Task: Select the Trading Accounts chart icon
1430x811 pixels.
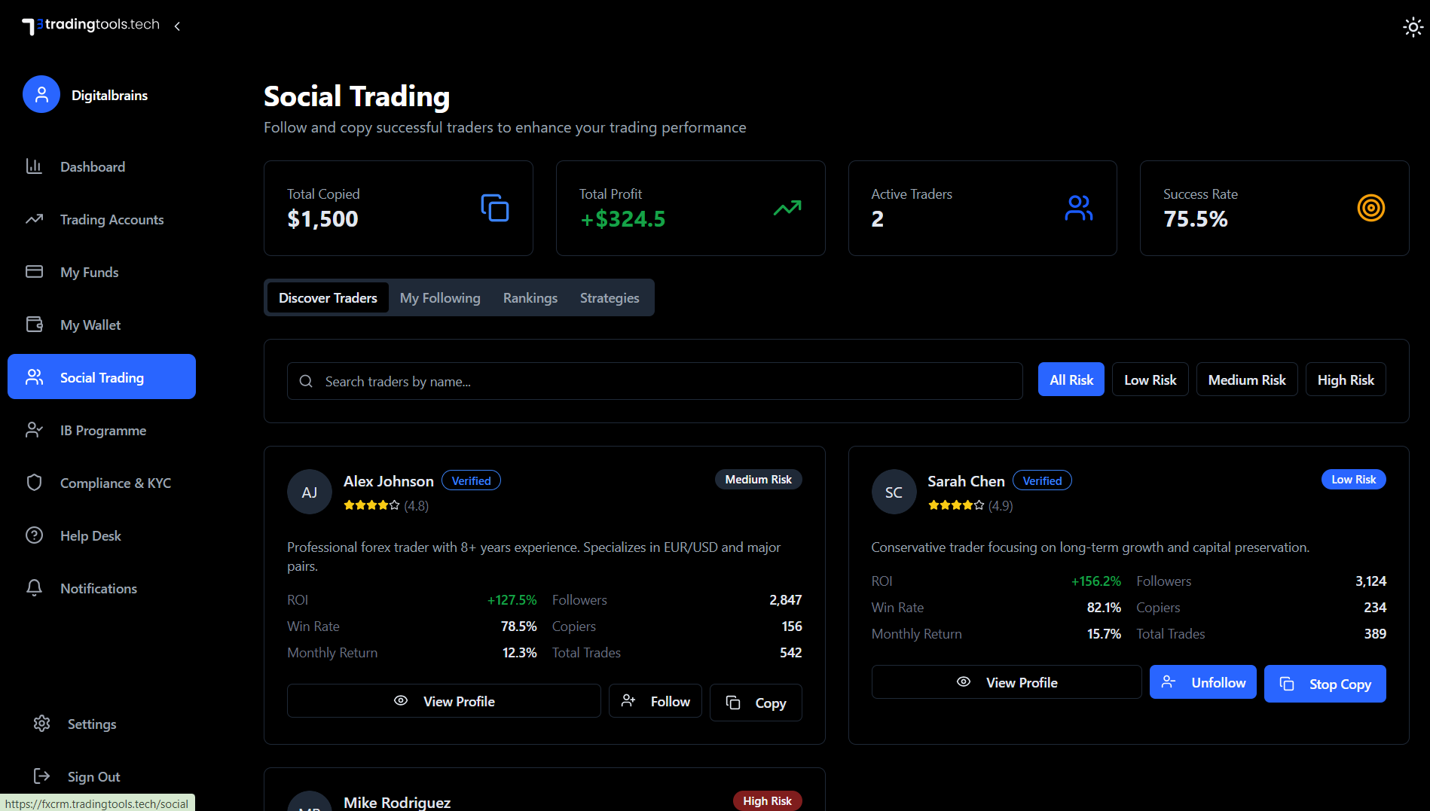Action: click(x=35, y=219)
